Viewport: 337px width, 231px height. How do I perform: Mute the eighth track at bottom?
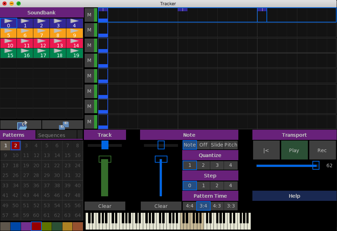[x=89, y=122]
